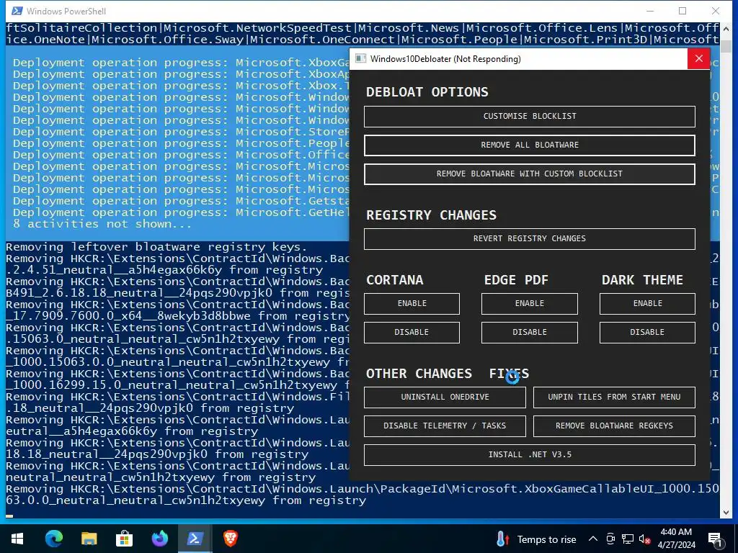Click Install .NET V3.5
Screen dimensions: 738x553
click(530, 455)
